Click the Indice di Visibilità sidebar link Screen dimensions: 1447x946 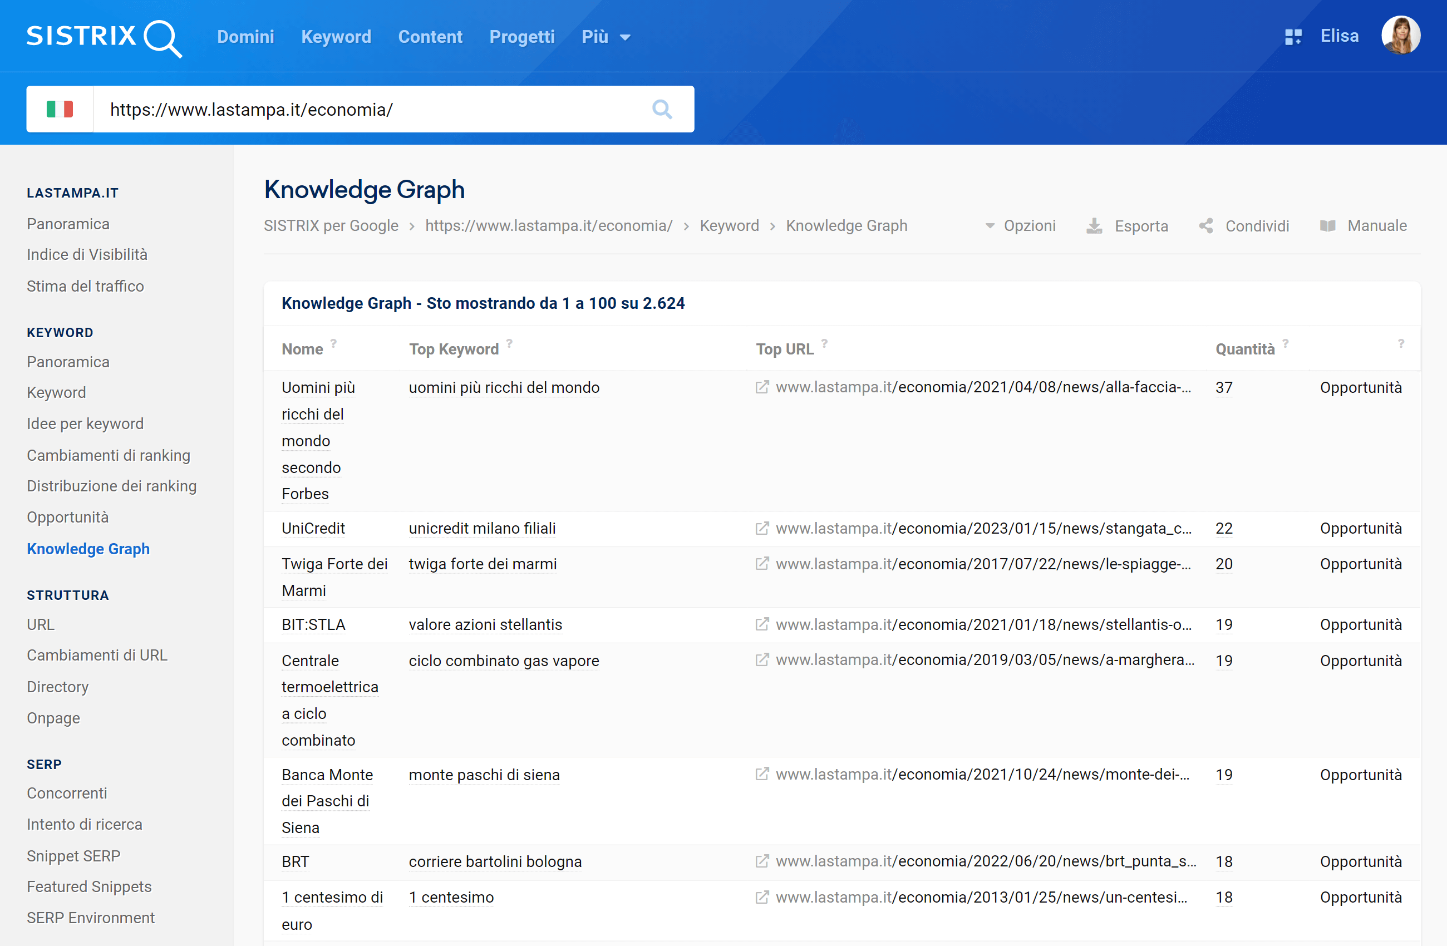pos(87,254)
